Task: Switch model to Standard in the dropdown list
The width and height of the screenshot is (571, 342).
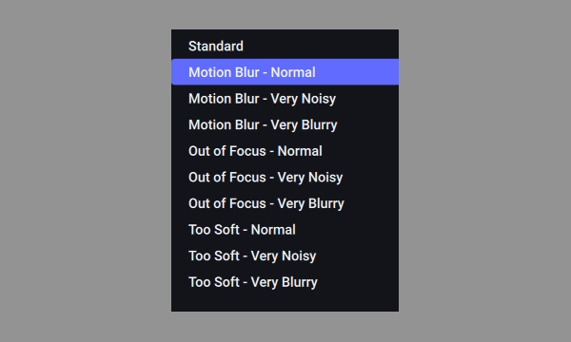Action: click(285, 47)
